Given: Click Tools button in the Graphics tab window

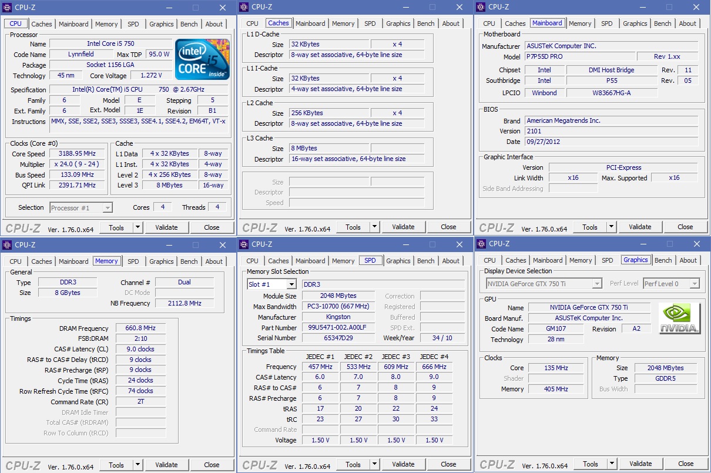Looking at the screenshot, I should 591,464.
